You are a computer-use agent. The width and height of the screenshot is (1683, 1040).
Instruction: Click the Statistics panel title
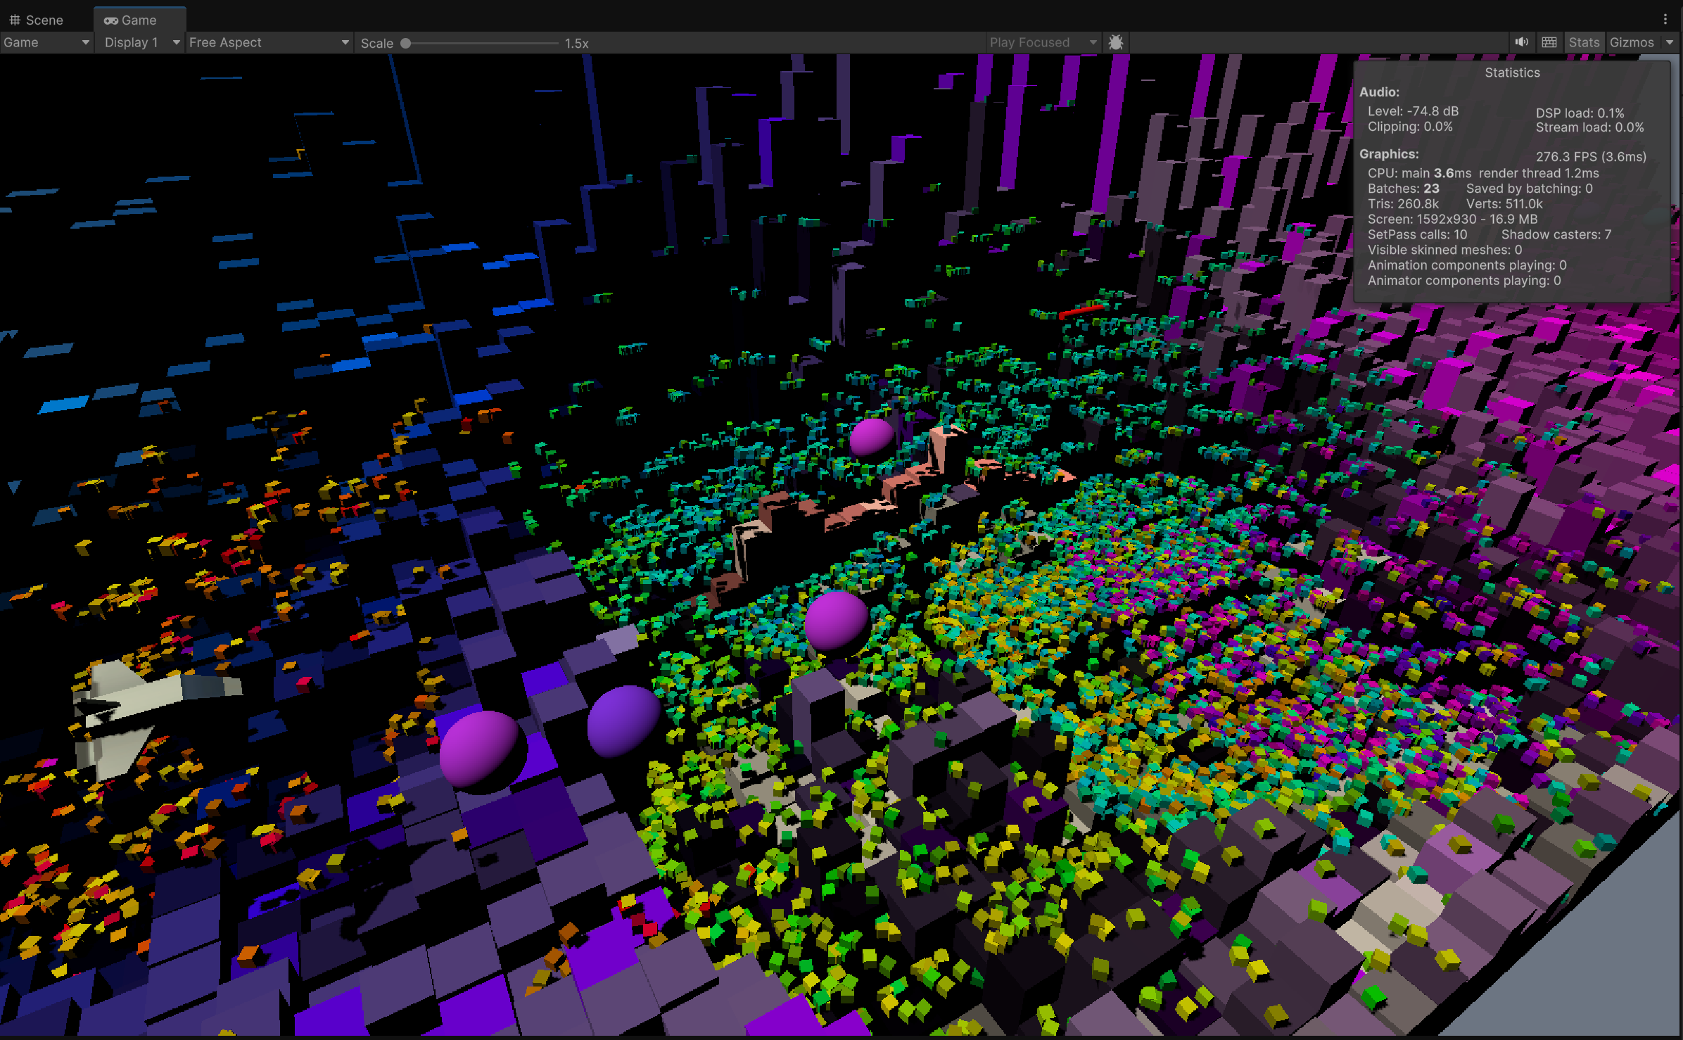[x=1512, y=72]
